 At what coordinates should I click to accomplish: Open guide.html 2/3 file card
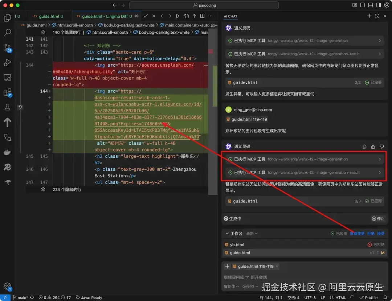[305, 82]
